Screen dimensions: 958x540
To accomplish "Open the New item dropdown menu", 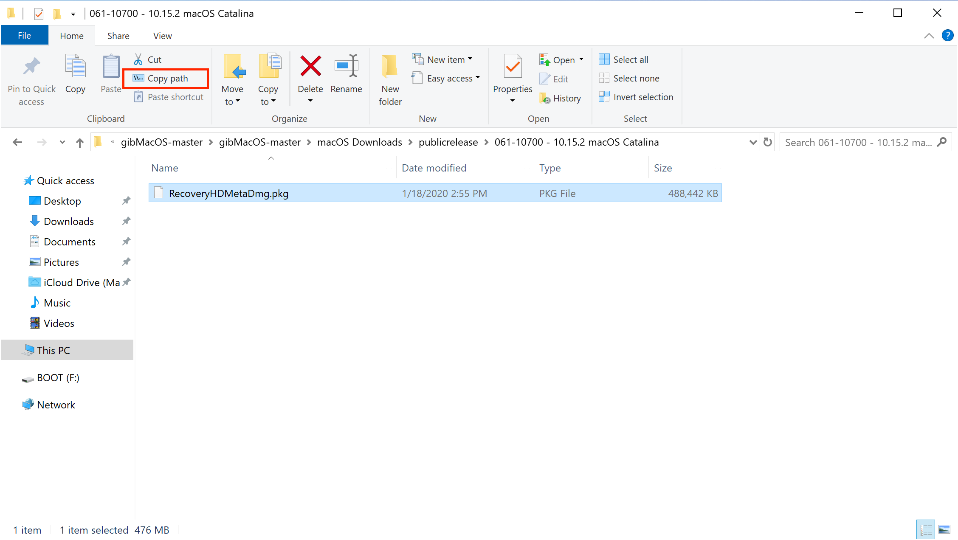I will tap(442, 59).
